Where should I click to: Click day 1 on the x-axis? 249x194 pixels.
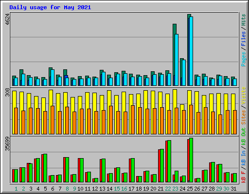(16, 189)
